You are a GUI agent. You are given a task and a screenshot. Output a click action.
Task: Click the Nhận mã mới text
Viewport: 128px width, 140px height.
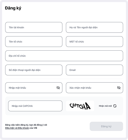coord(105,106)
